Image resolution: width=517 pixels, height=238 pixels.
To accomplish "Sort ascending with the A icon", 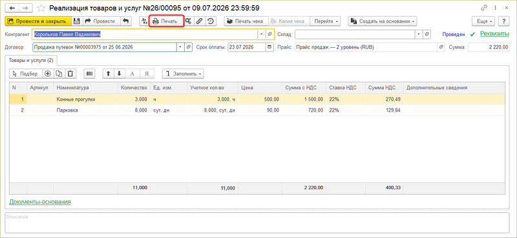I will point(132,74).
